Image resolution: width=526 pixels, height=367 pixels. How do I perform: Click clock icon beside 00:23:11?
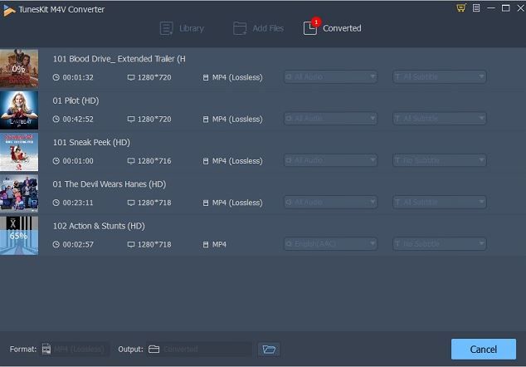[56, 203]
